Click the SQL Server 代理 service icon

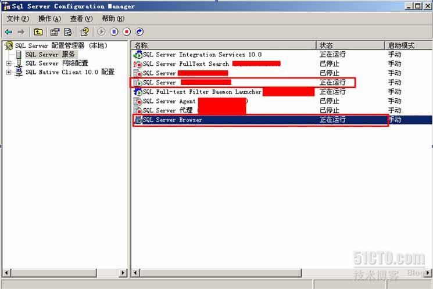138,110
